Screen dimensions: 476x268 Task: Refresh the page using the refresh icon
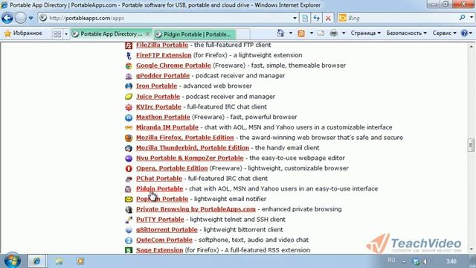pyautogui.click(x=316, y=18)
